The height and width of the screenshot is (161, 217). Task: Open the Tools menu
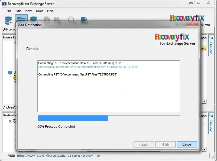(x=39, y=11)
